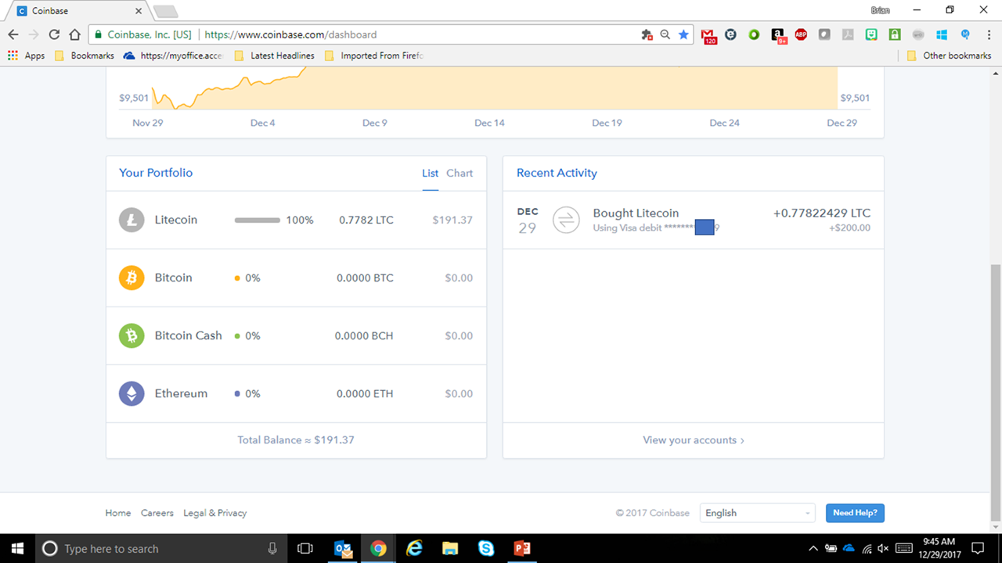Viewport: 1002px width, 563px height.
Task: Click the browser address bar URL
Action: (291, 34)
